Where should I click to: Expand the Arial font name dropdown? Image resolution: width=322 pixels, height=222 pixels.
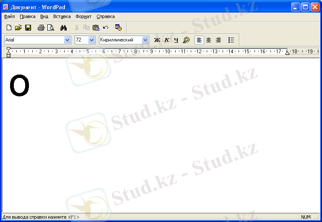point(67,40)
